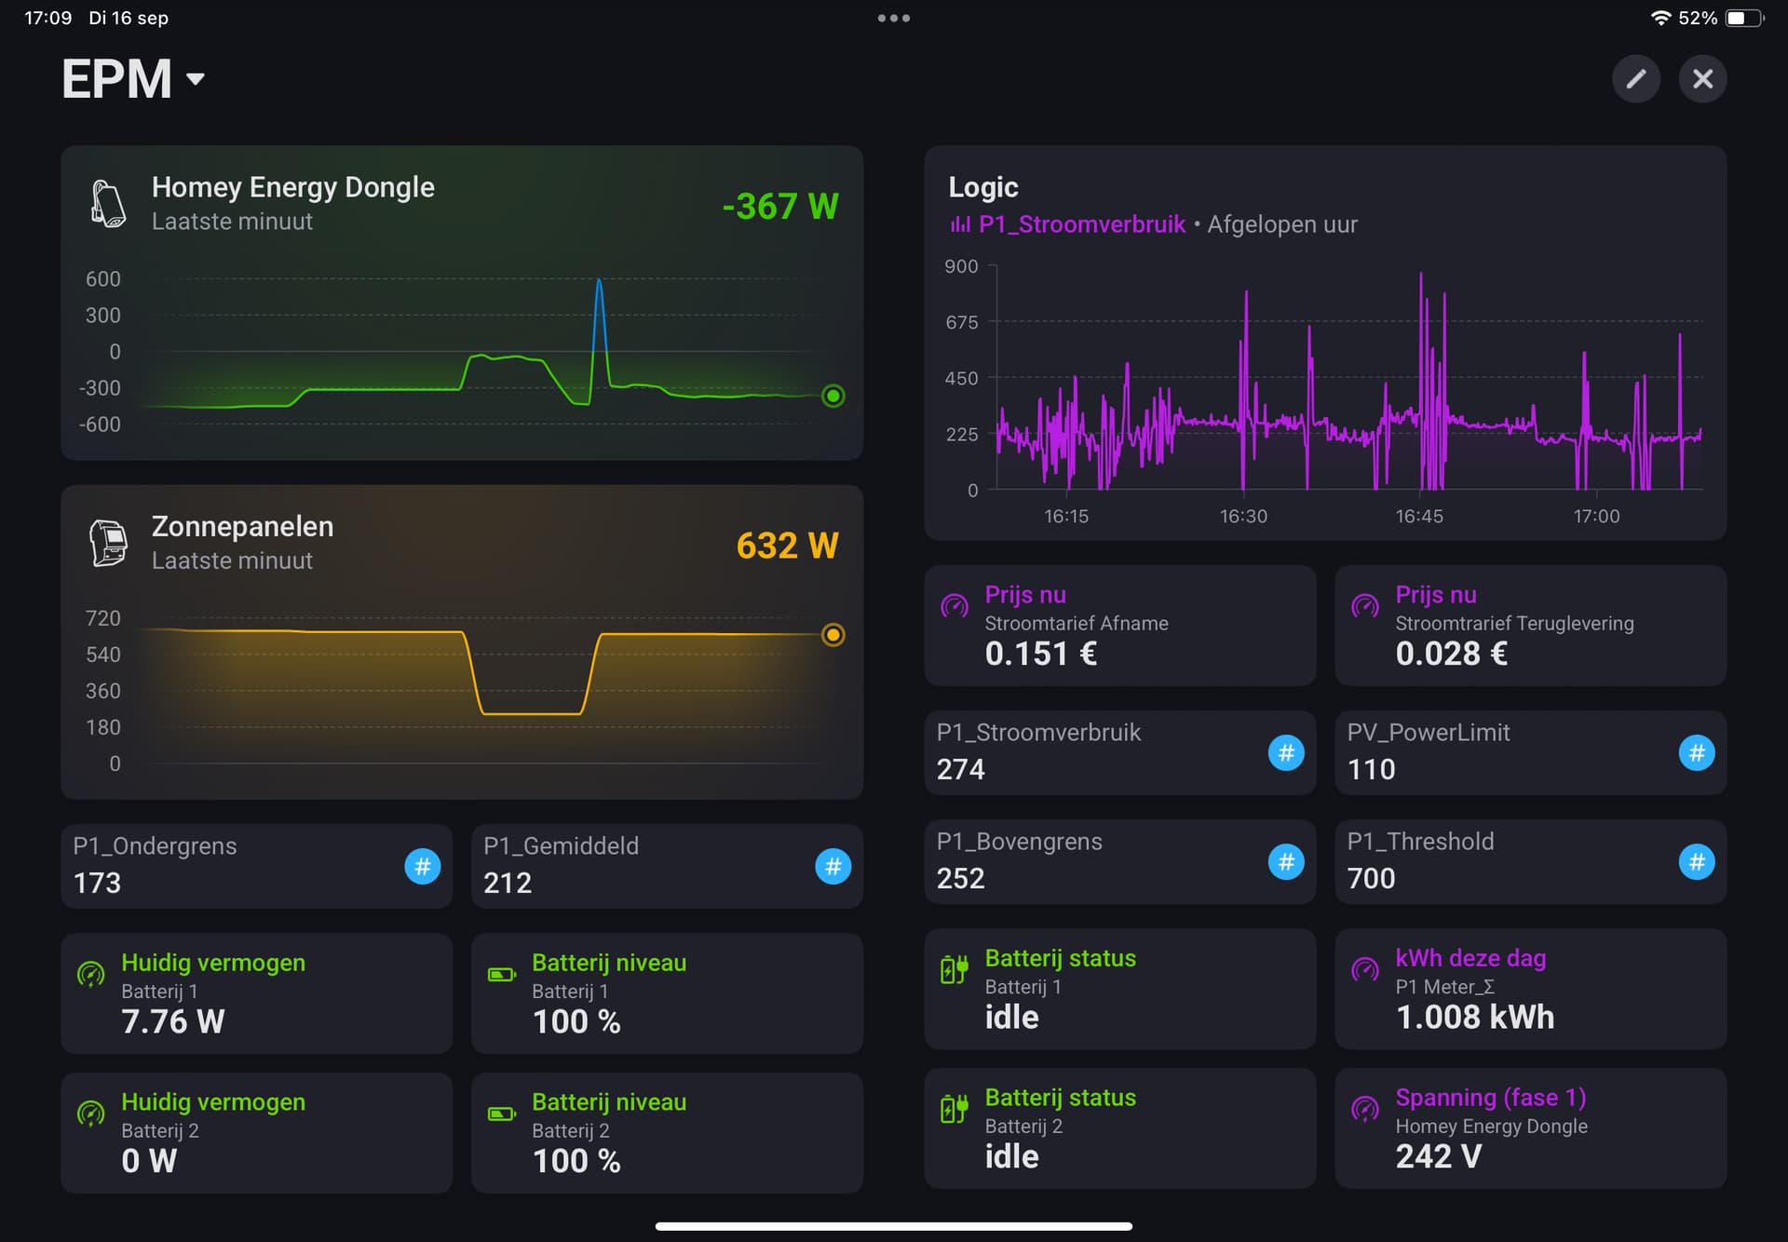Screen dimensions: 1788x1242
Task: Tap the battery indicator in the status bar
Action: [x=1743, y=18]
